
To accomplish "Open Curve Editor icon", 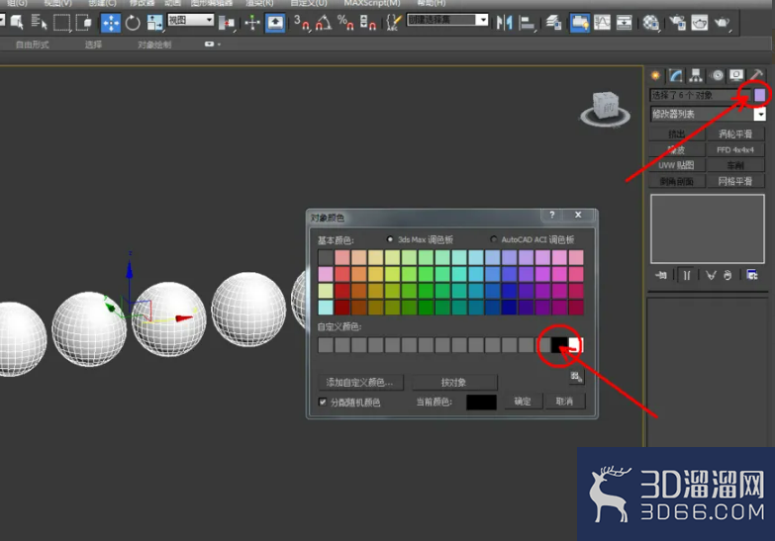I will point(602,23).
